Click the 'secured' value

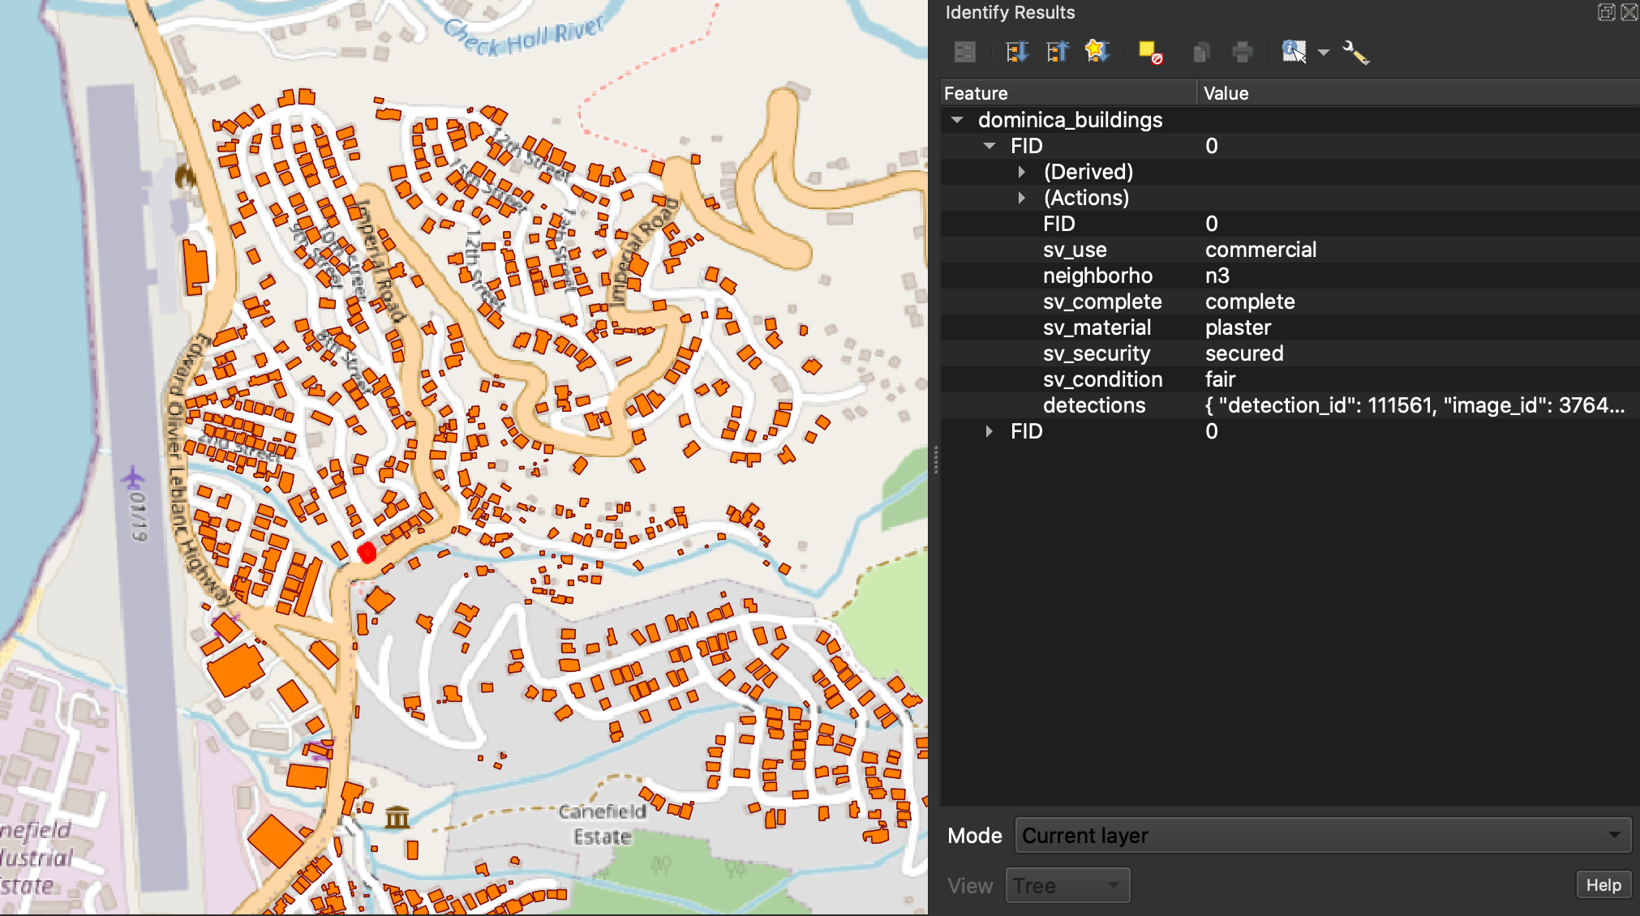click(x=1244, y=353)
